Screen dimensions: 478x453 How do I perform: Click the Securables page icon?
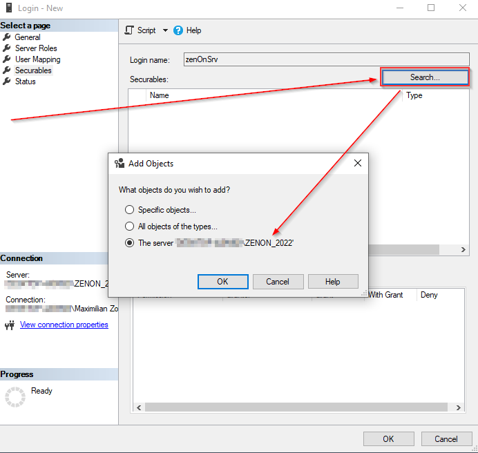7,70
